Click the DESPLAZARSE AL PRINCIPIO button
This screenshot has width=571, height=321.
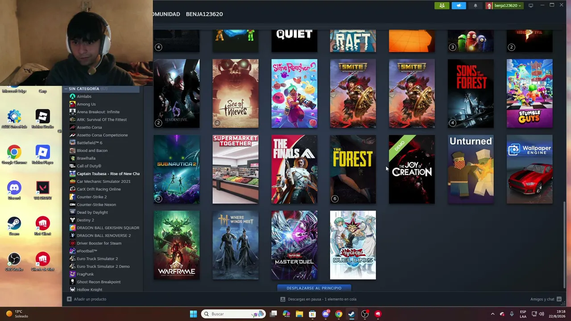point(314,288)
